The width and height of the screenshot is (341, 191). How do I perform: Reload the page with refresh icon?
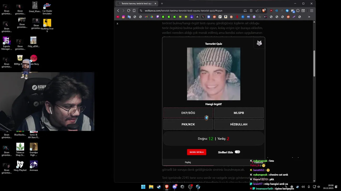click(x=129, y=11)
